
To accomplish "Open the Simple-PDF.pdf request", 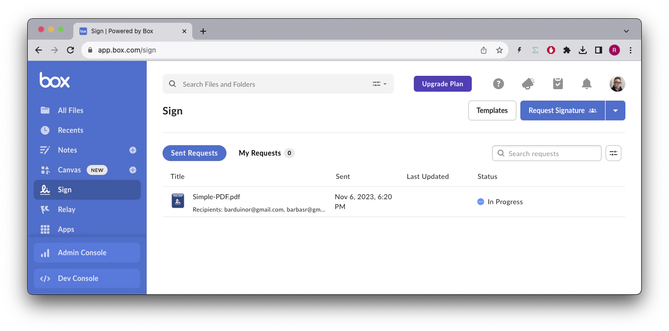I will 217,197.
